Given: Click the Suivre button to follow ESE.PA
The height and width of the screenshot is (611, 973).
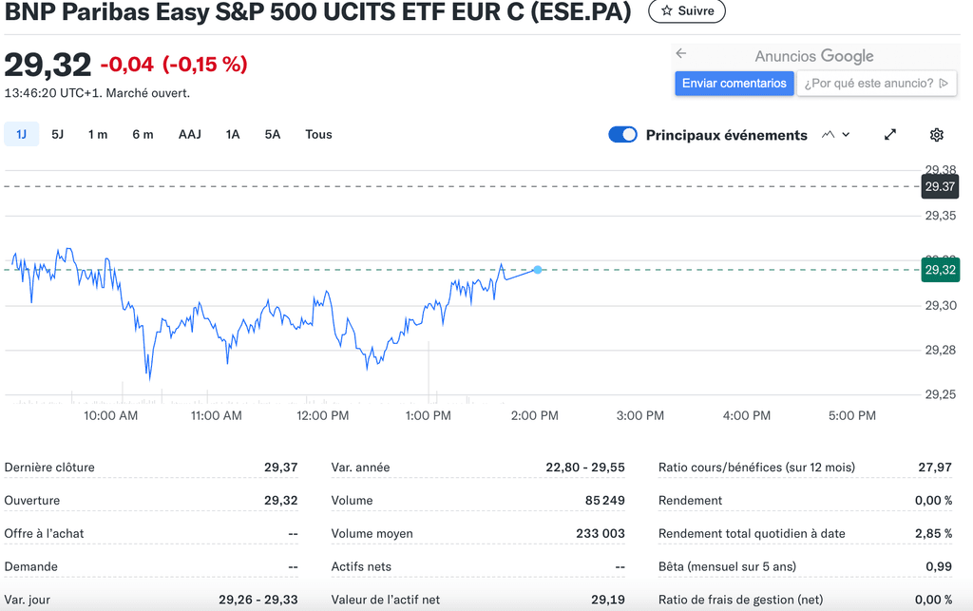Looking at the screenshot, I should click(687, 11).
